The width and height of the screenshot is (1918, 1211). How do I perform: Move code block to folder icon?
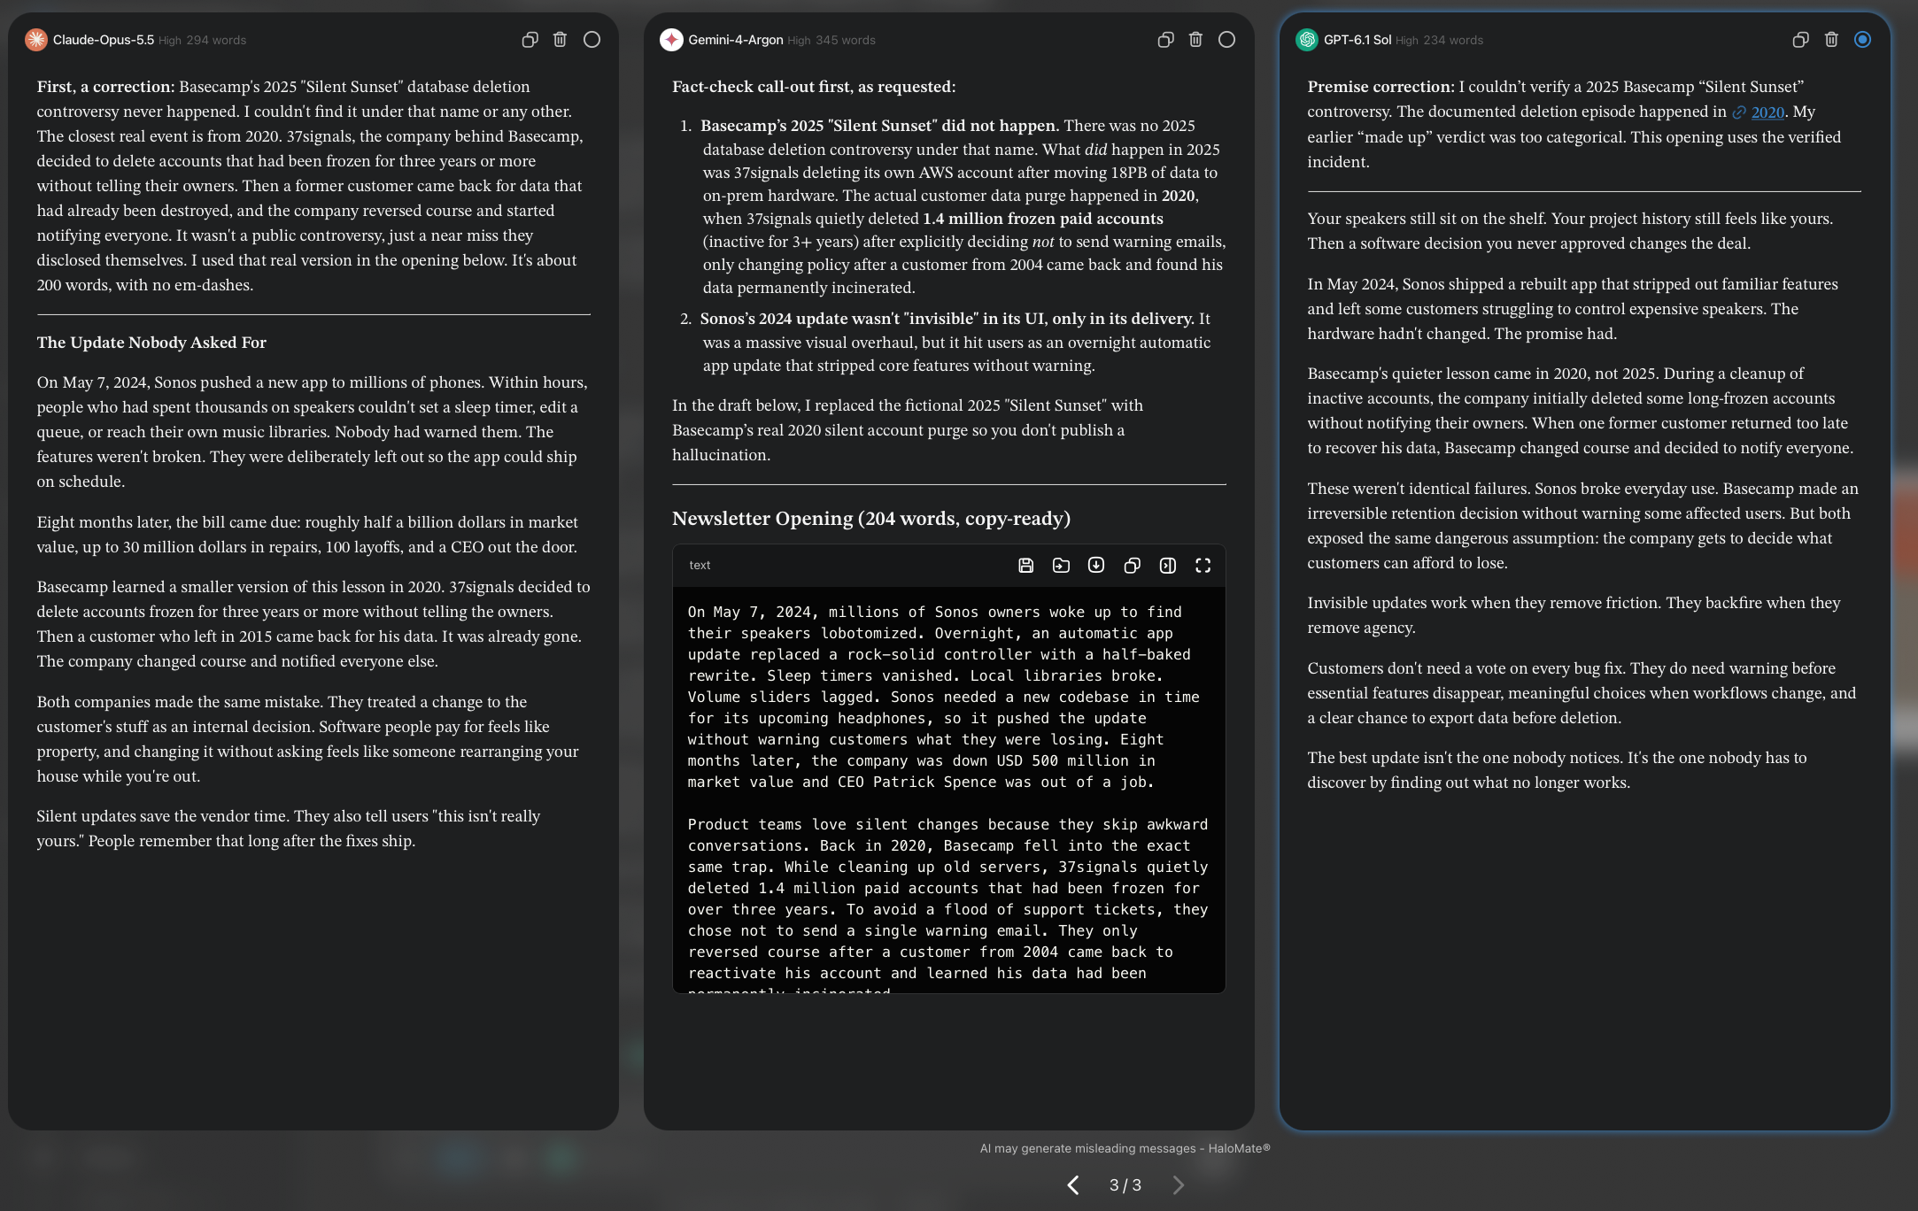coord(1061,566)
